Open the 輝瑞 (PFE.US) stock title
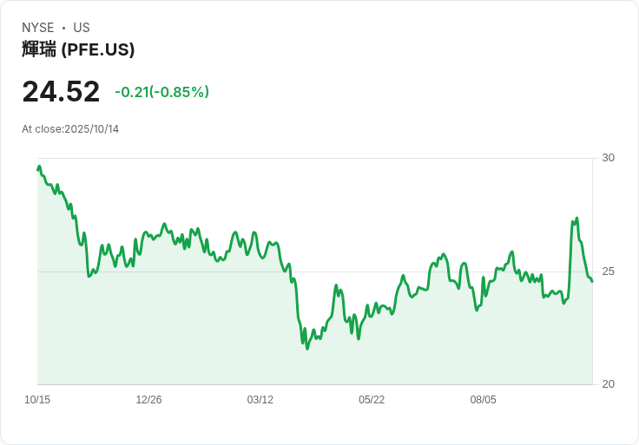Image resolution: width=639 pixels, height=445 pixels. click(x=78, y=49)
